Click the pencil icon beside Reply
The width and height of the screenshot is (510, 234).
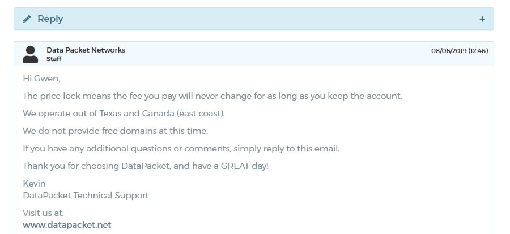click(27, 19)
